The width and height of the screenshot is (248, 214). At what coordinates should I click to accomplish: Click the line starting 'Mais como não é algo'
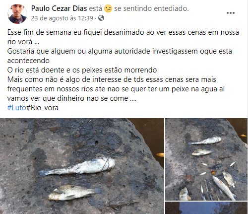pyautogui.click(x=112, y=79)
